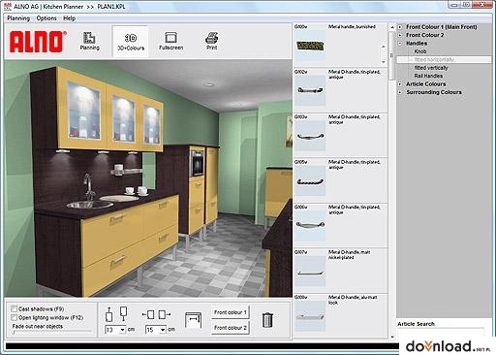
Task: Open the 3D+Colours view
Action: tap(131, 42)
